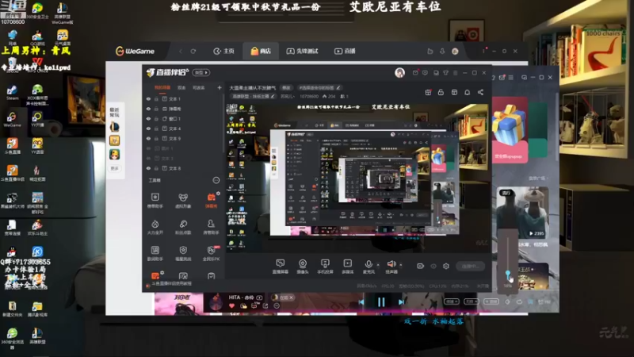Switch to WeGame 主页 tab

(224, 51)
